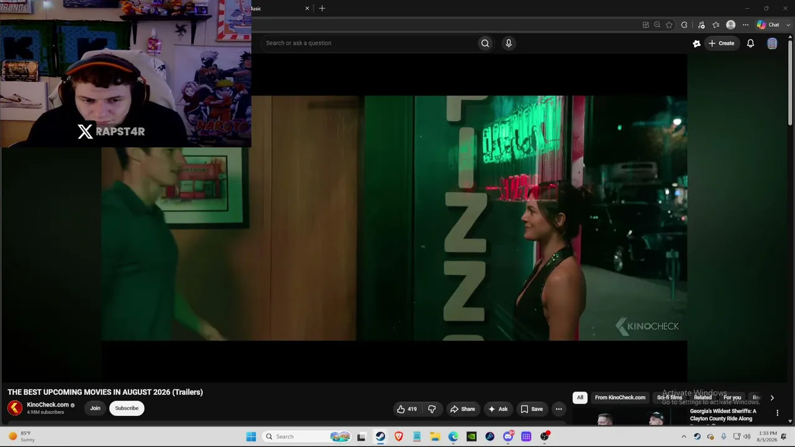Image resolution: width=795 pixels, height=447 pixels.
Task: Open YouTube notifications bell
Action: [750, 43]
